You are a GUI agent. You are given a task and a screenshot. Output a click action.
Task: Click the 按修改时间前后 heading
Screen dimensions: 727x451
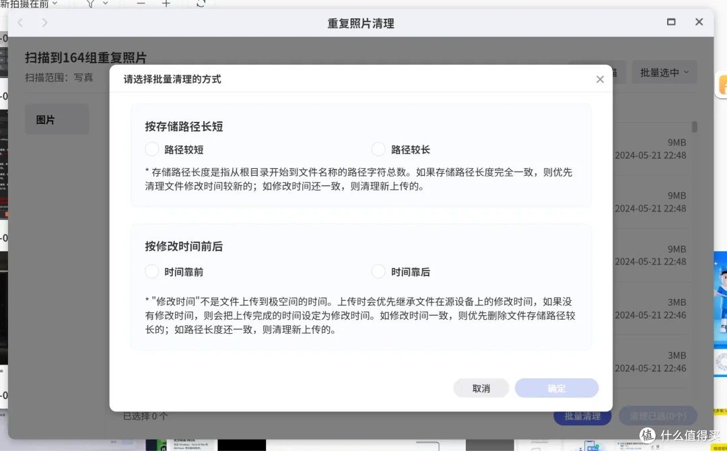(184, 246)
